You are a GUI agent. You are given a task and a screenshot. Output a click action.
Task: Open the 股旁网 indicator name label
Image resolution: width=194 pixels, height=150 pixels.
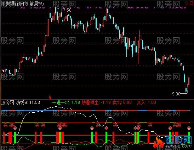click(x=8, y=102)
